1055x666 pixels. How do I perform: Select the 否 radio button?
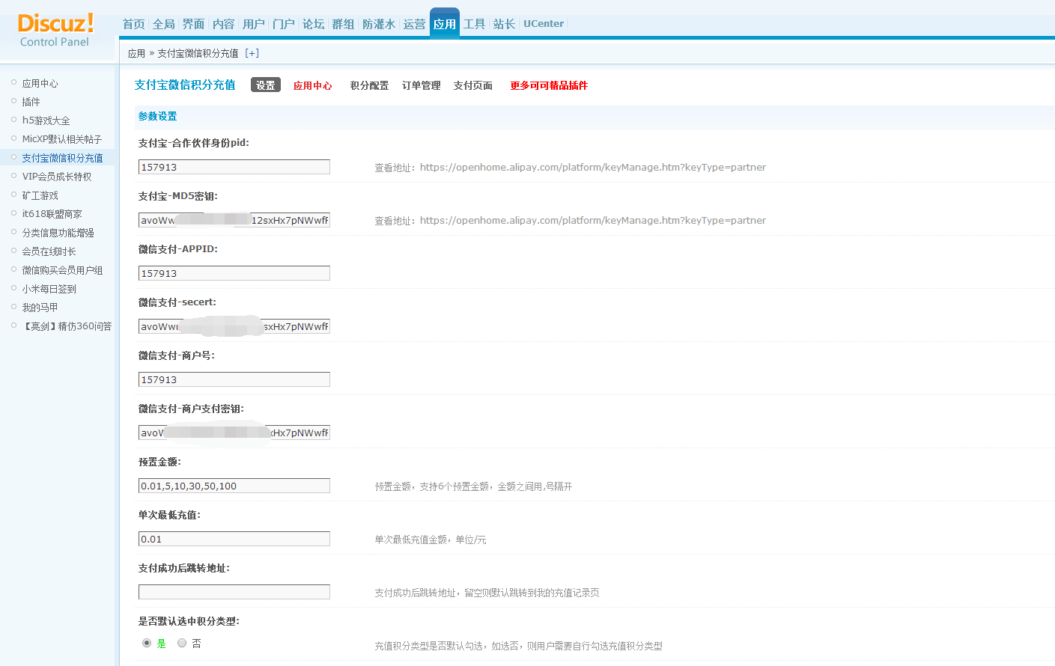(x=182, y=643)
